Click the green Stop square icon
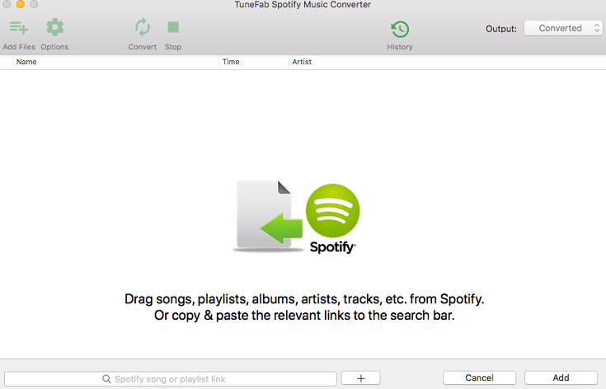 pyautogui.click(x=173, y=27)
